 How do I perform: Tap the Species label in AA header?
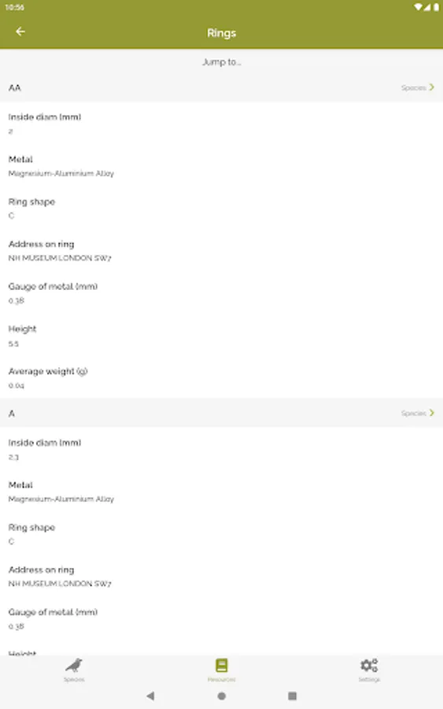click(413, 87)
